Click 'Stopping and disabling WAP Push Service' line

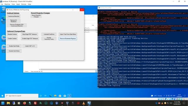[x=117, y=37]
